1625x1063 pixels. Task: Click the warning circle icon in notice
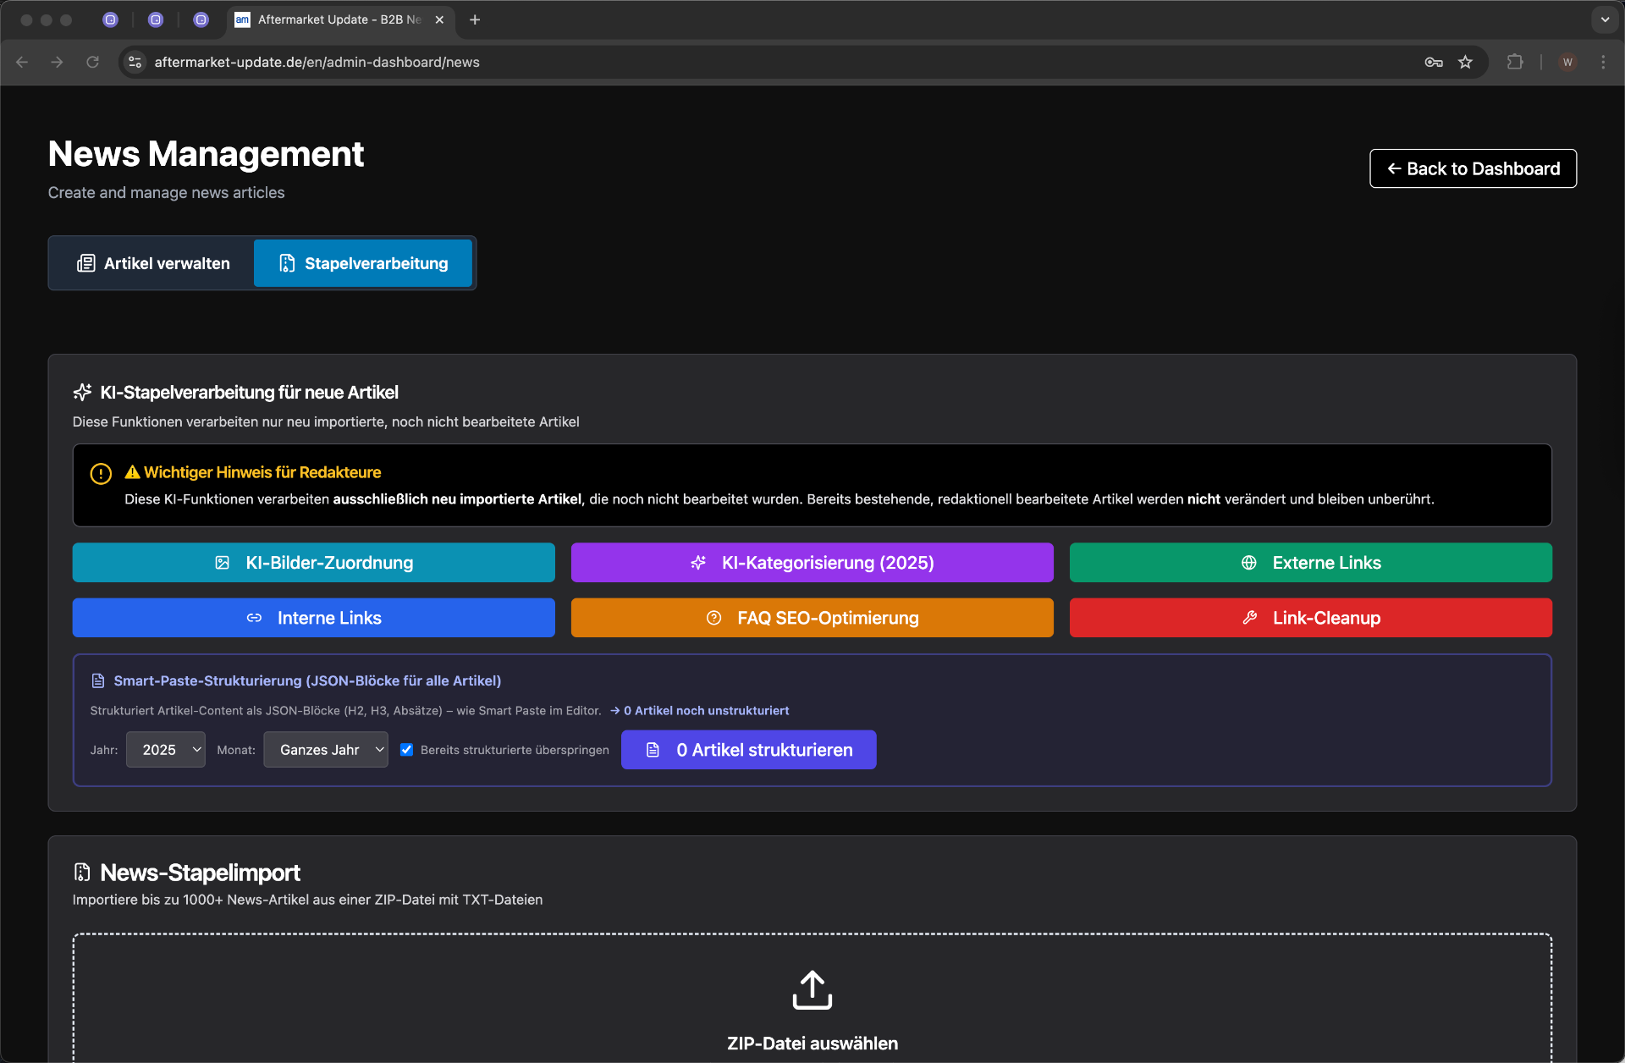[101, 474]
